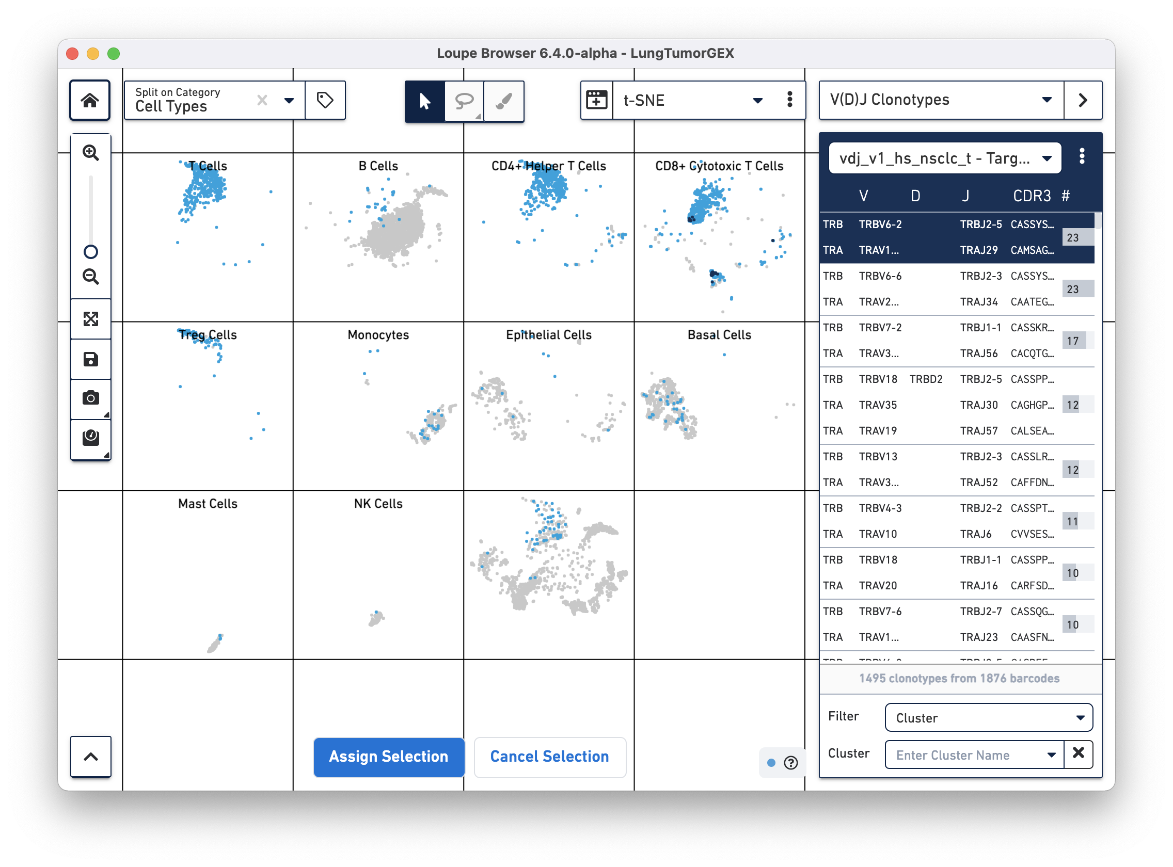Click the add projection window icon
The image size is (1173, 867).
click(x=596, y=100)
